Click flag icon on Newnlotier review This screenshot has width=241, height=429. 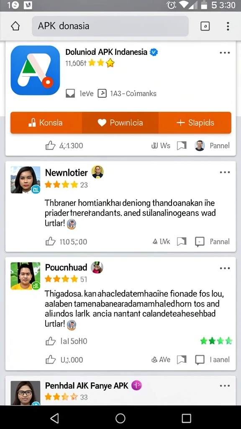182,242
